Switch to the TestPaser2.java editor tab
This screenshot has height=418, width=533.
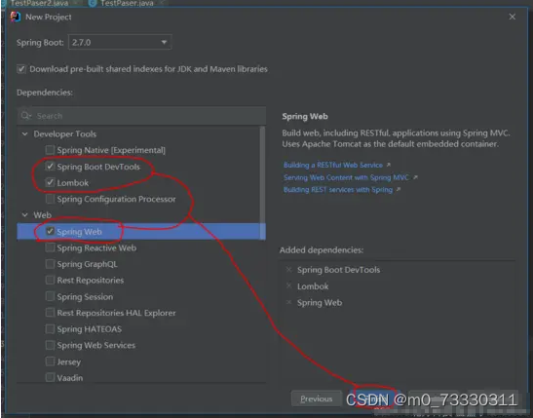pos(39,3)
